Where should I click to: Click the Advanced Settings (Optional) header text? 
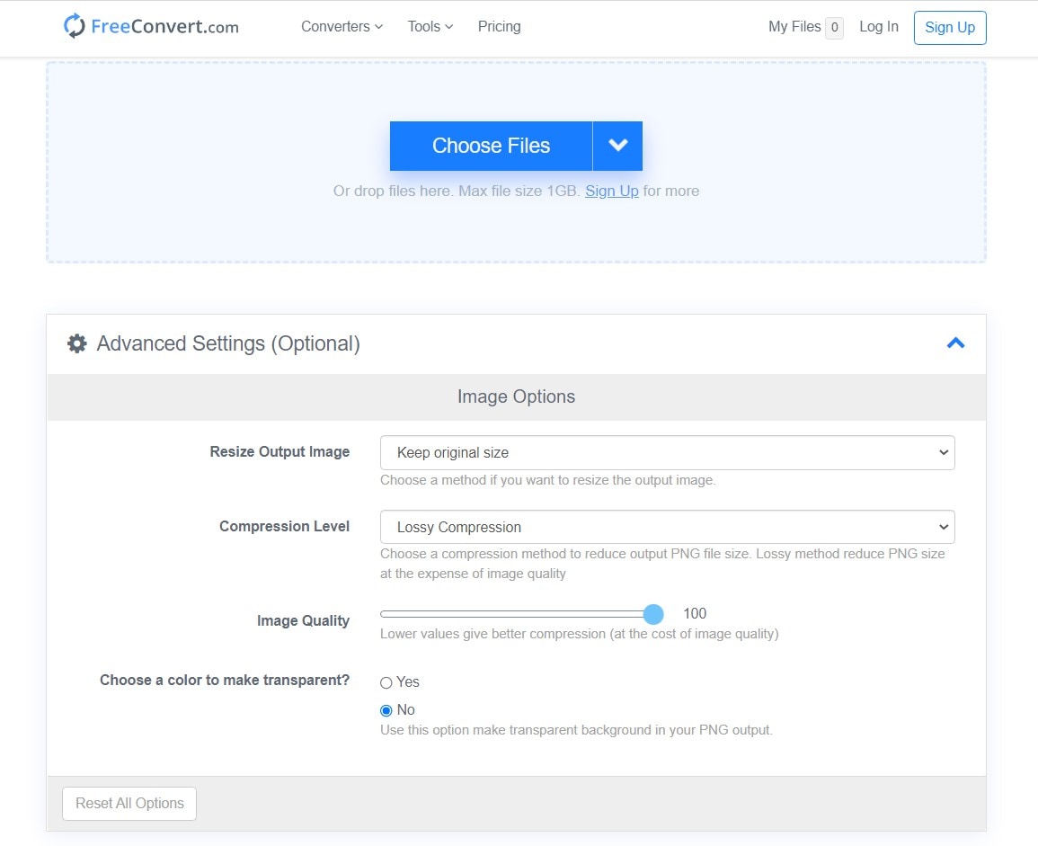pyautogui.click(x=228, y=343)
